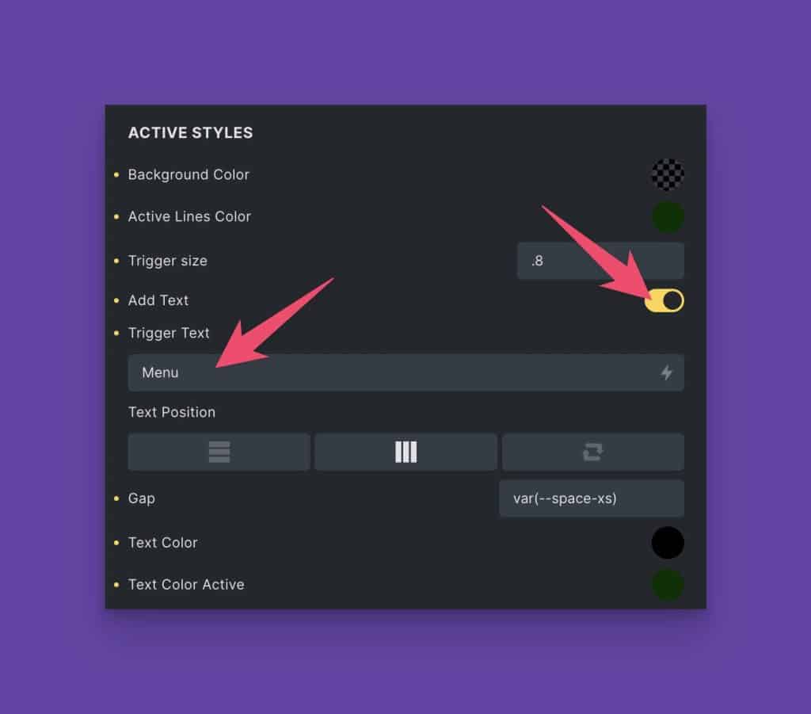Open the Active Lines Color green swatch
The image size is (811, 714).
pyautogui.click(x=668, y=217)
